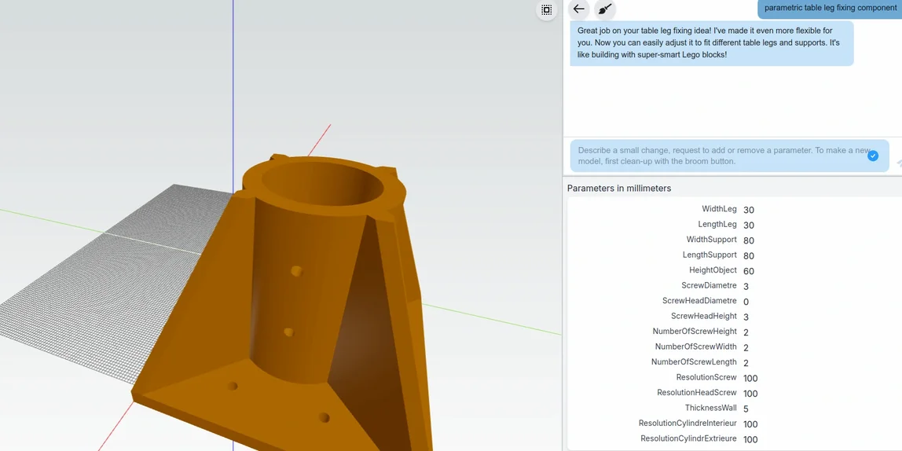Viewport: 902px width, 451px height.
Task: Click the fit-to-view frame icon
Action: [547, 9]
